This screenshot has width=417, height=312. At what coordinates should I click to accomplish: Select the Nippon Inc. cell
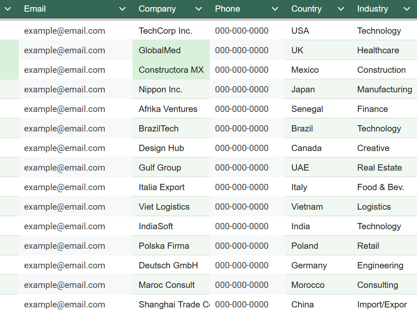[x=171, y=89]
